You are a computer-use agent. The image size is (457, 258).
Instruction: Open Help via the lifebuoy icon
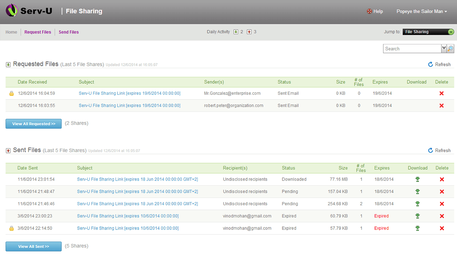pyautogui.click(x=370, y=11)
